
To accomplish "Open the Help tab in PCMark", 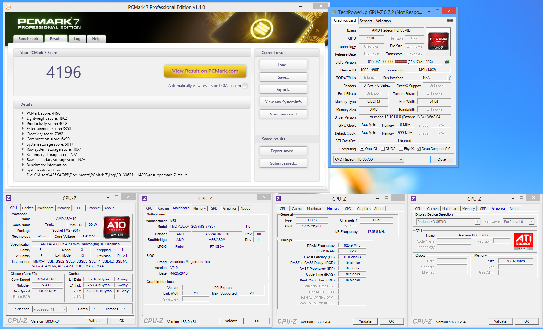I will click(96, 39).
